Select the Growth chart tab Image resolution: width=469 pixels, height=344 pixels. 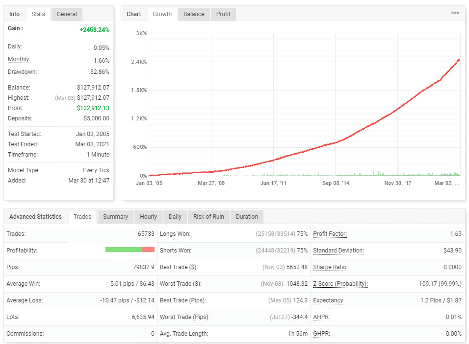pos(162,14)
